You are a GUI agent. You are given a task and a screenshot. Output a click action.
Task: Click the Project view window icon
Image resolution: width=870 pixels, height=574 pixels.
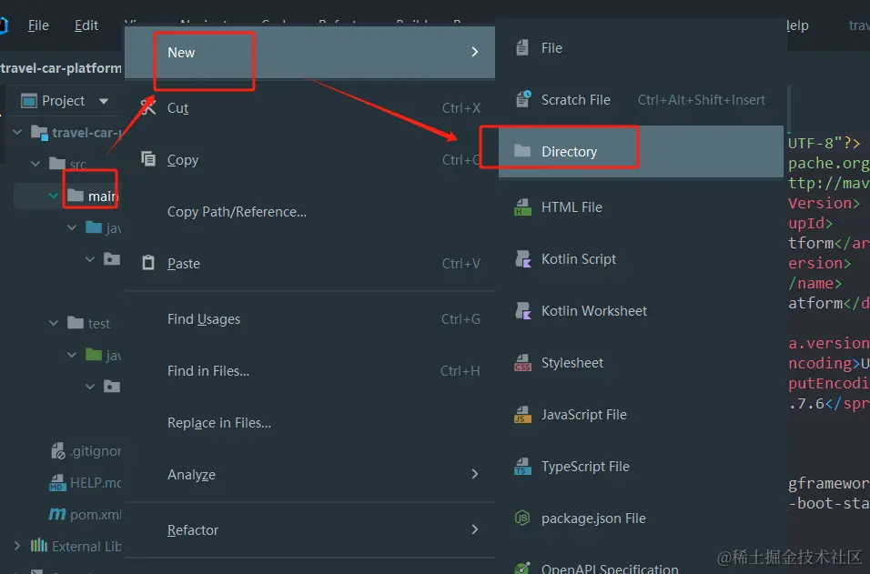tap(29, 101)
